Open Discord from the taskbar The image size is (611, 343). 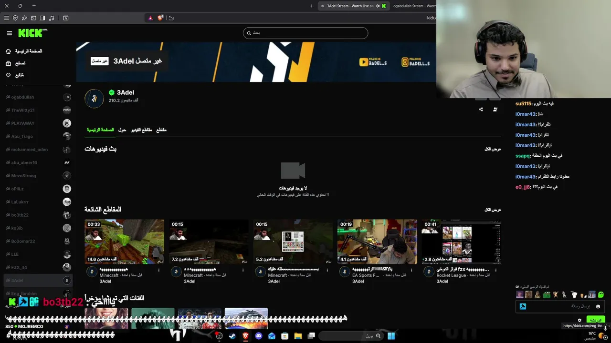[x=259, y=336]
